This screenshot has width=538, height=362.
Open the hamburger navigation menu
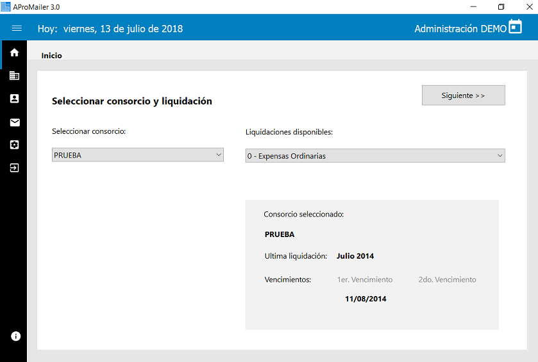17,28
